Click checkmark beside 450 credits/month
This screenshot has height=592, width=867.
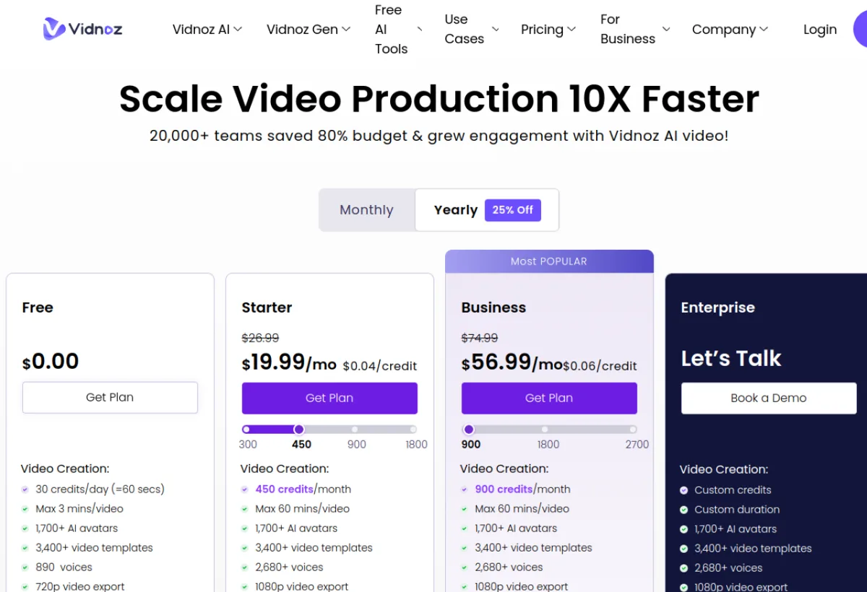pos(246,489)
